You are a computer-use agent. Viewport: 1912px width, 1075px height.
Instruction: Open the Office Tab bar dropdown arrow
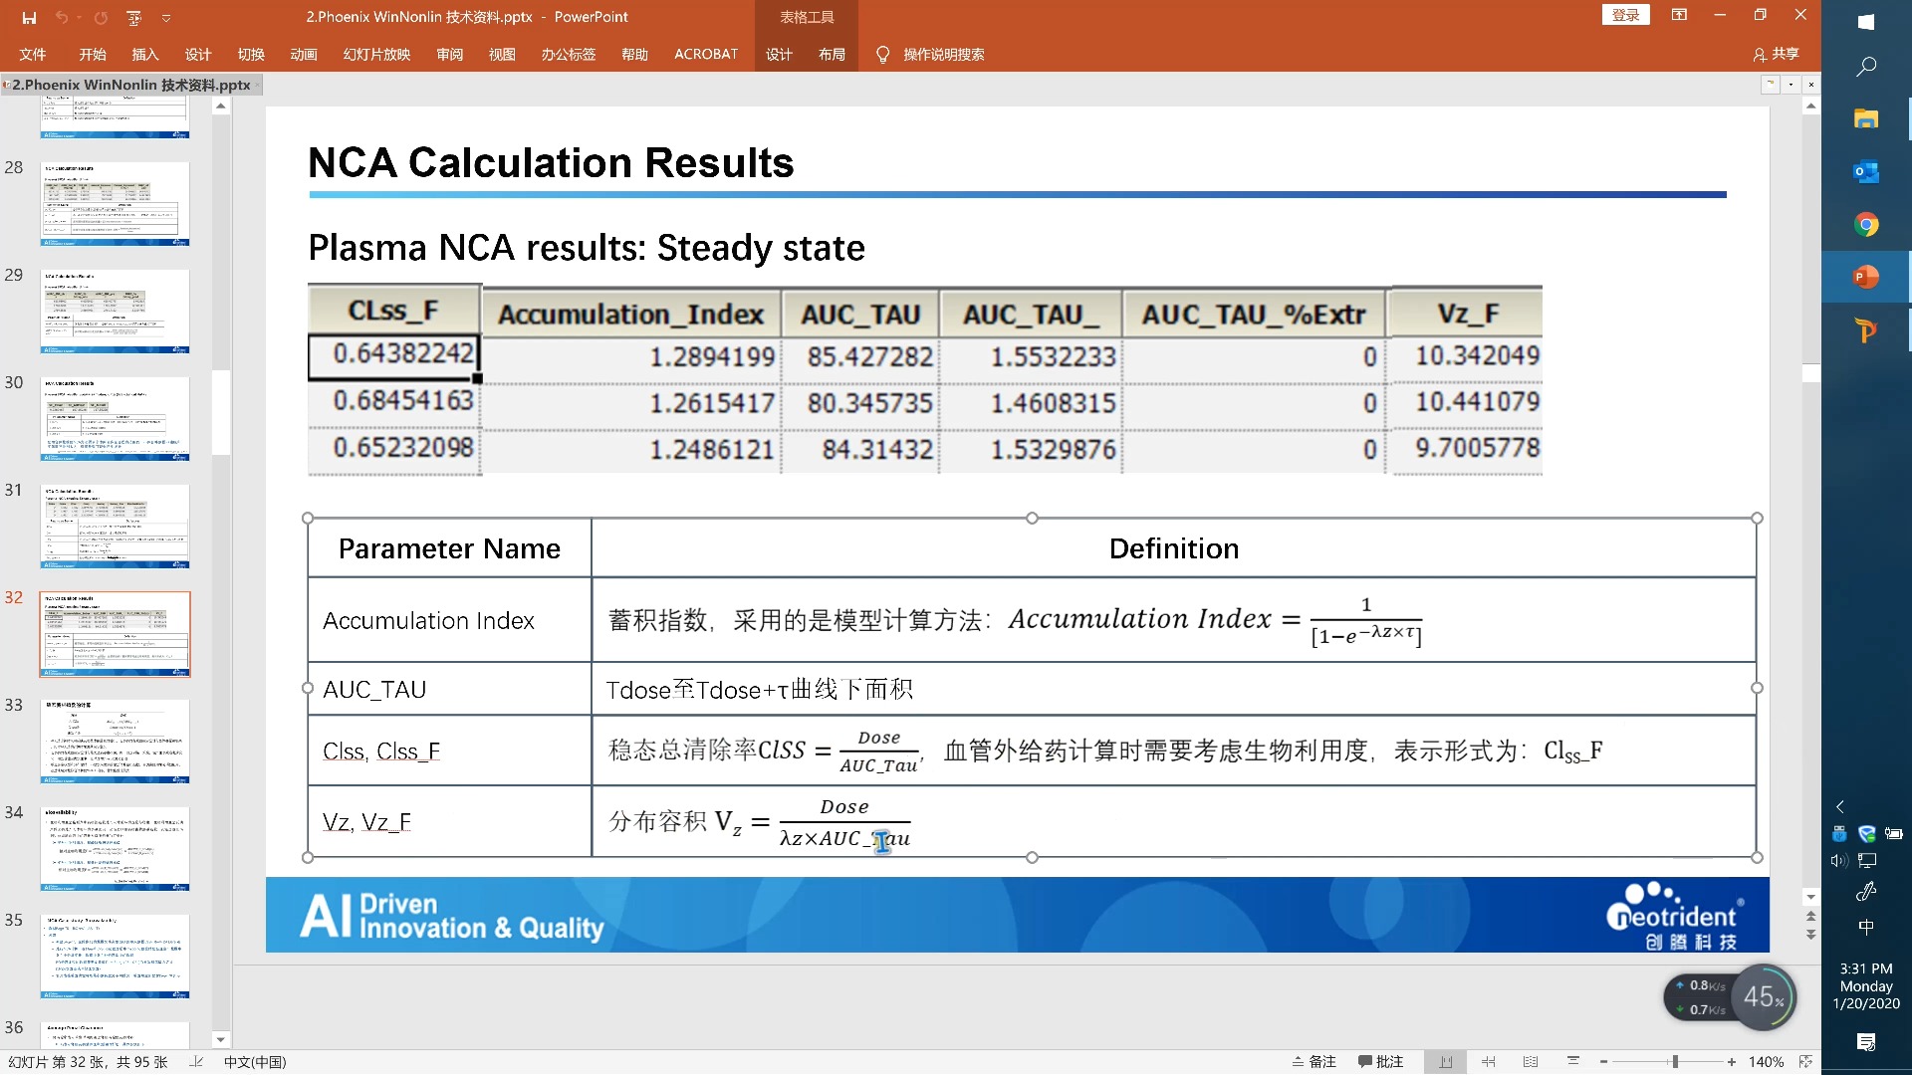1792,85
